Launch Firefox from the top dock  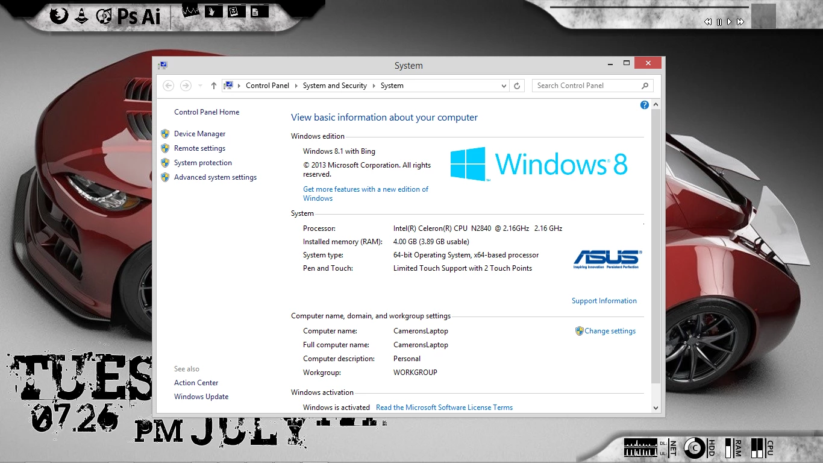point(59,14)
